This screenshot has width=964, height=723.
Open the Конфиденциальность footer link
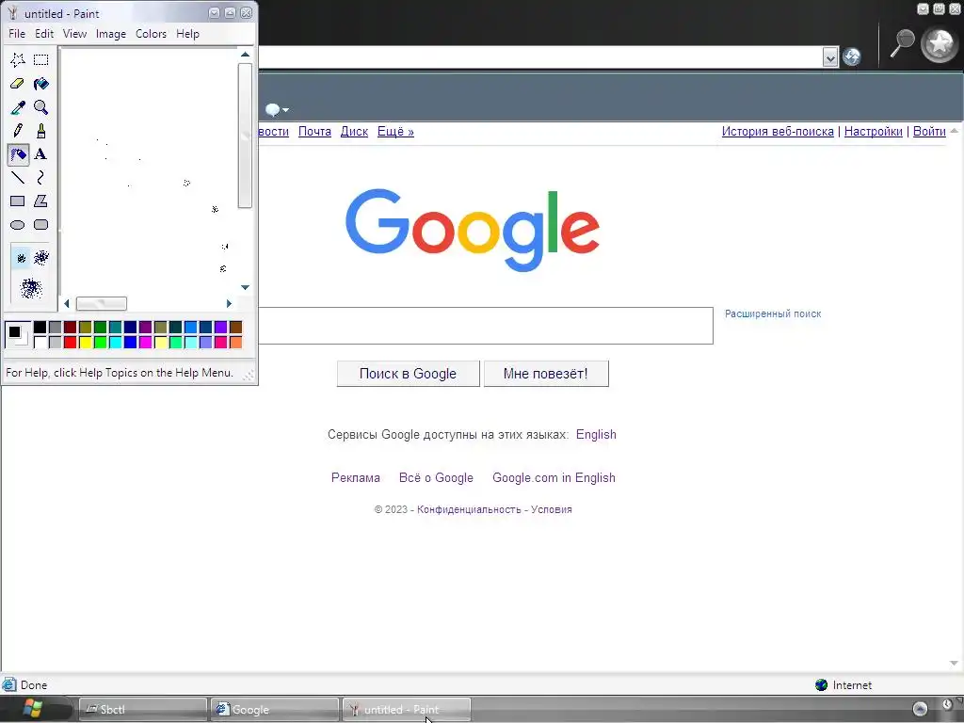(x=469, y=509)
